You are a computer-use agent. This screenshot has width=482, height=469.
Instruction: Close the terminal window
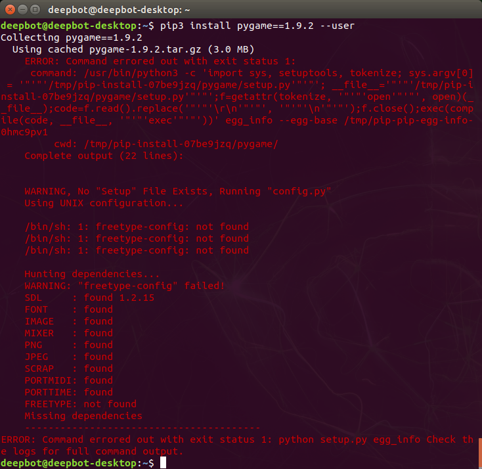[10, 10]
